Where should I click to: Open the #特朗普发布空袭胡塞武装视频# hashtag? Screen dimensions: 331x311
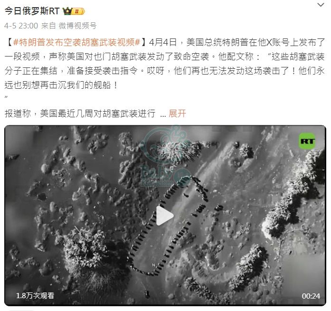(x=77, y=42)
